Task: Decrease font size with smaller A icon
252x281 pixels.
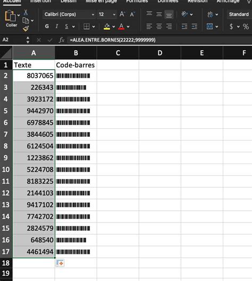Action: [132, 14]
